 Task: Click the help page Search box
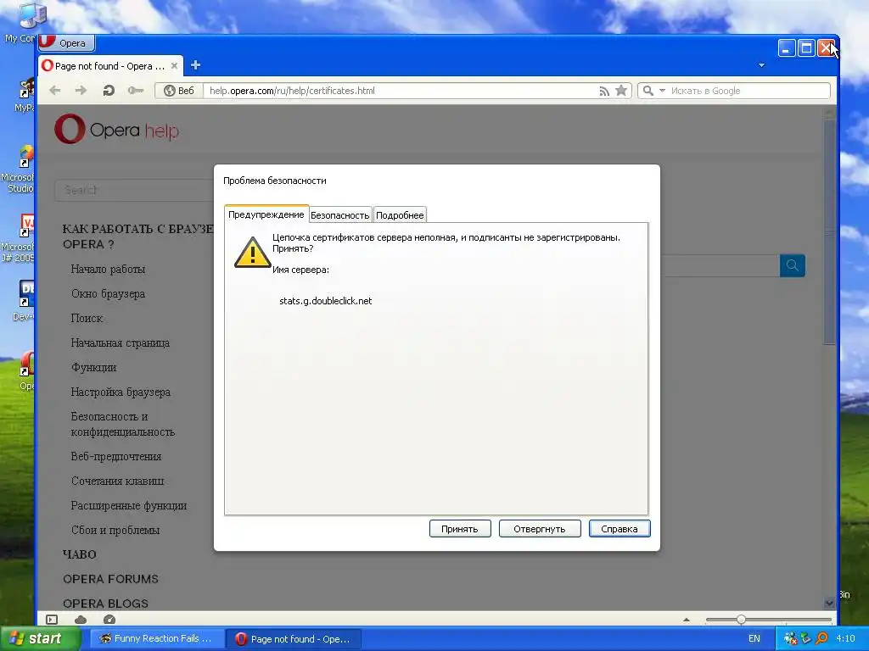(x=134, y=190)
